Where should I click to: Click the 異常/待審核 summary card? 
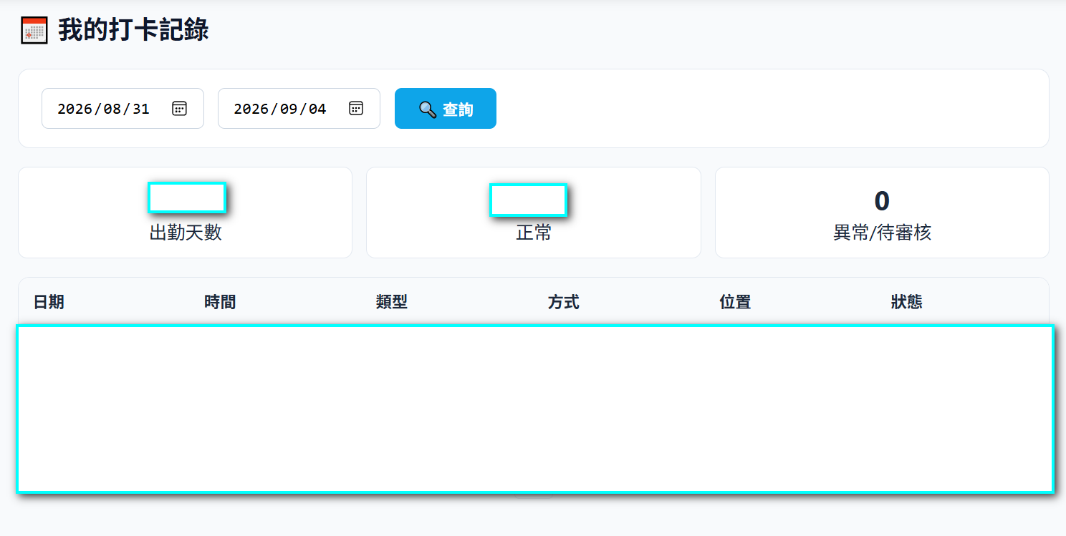[x=882, y=213]
